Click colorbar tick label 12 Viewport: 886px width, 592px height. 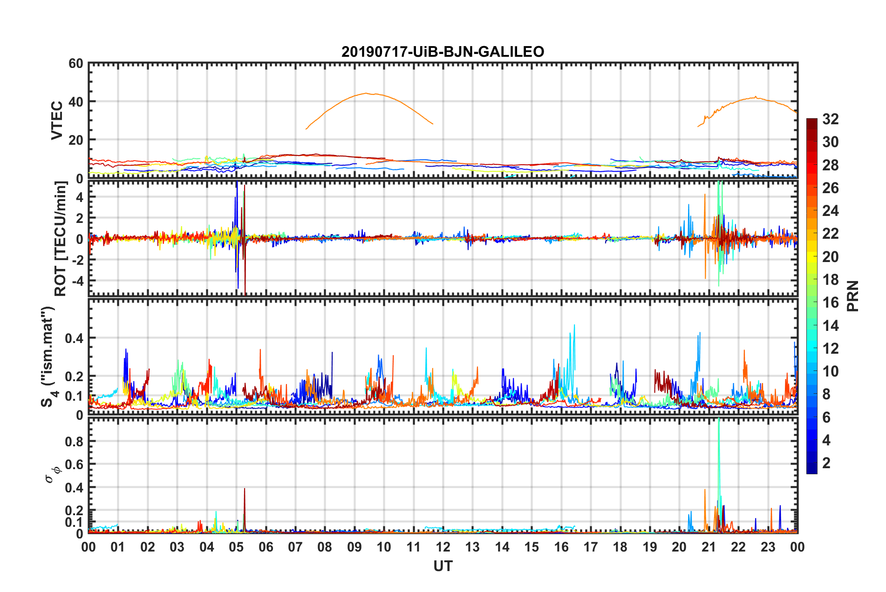click(831, 348)
